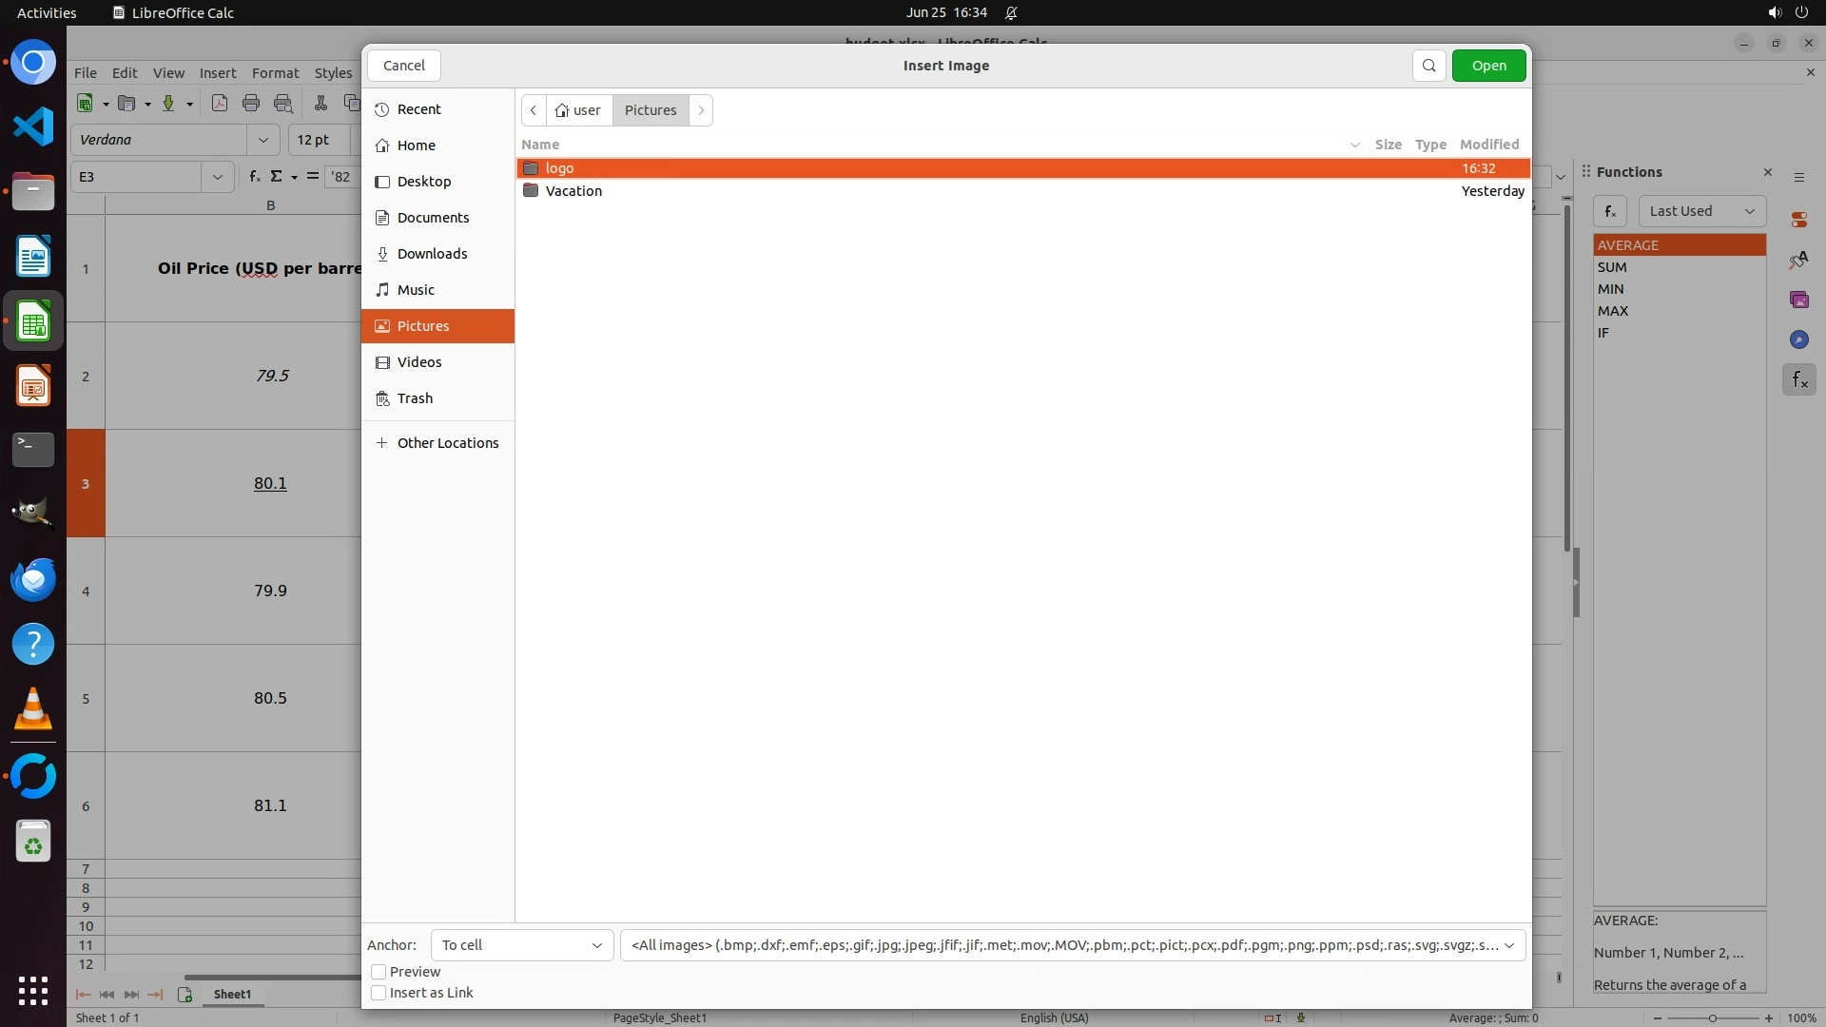Click the Cut scissors icon in toolbar
Viewport: 1826px width, 1027px height.
click(321, 104)
